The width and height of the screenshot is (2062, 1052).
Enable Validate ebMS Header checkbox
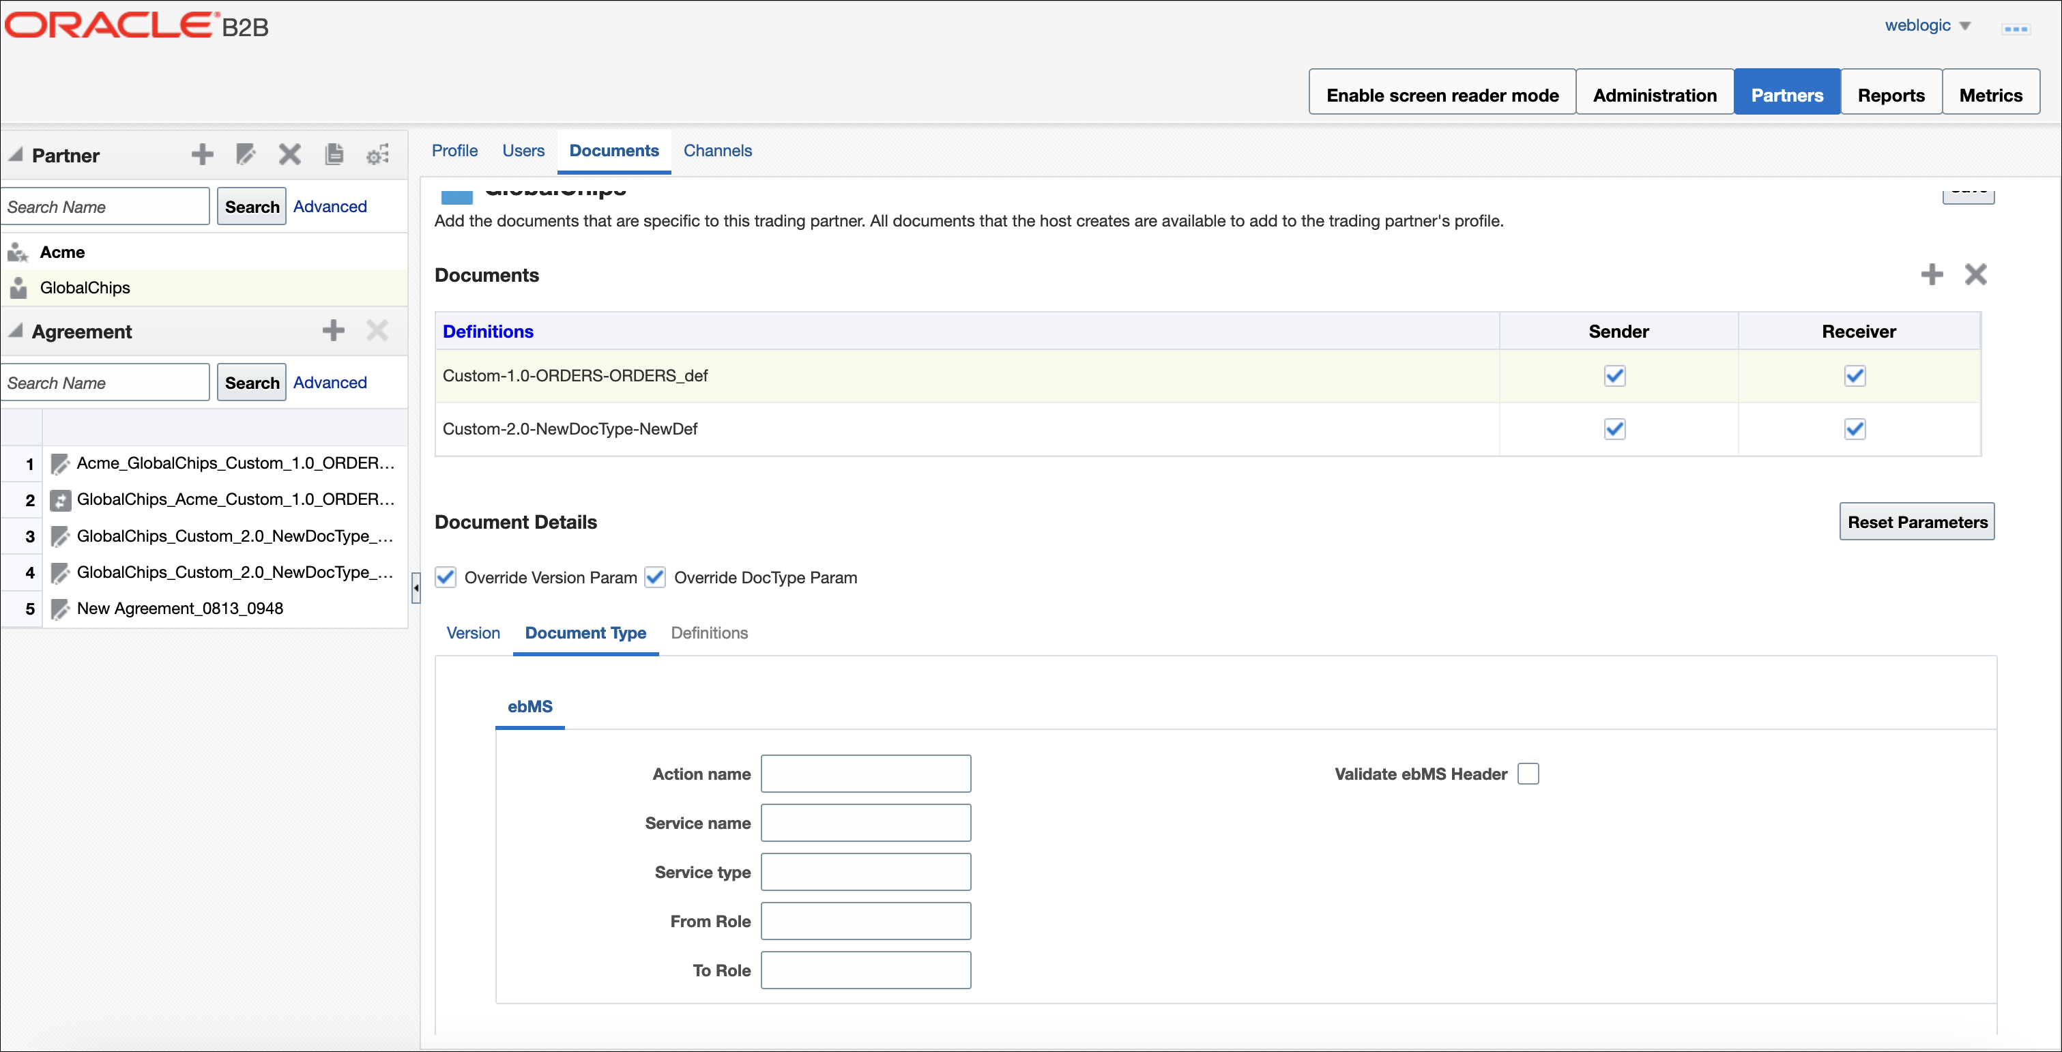pos(1528,774)
